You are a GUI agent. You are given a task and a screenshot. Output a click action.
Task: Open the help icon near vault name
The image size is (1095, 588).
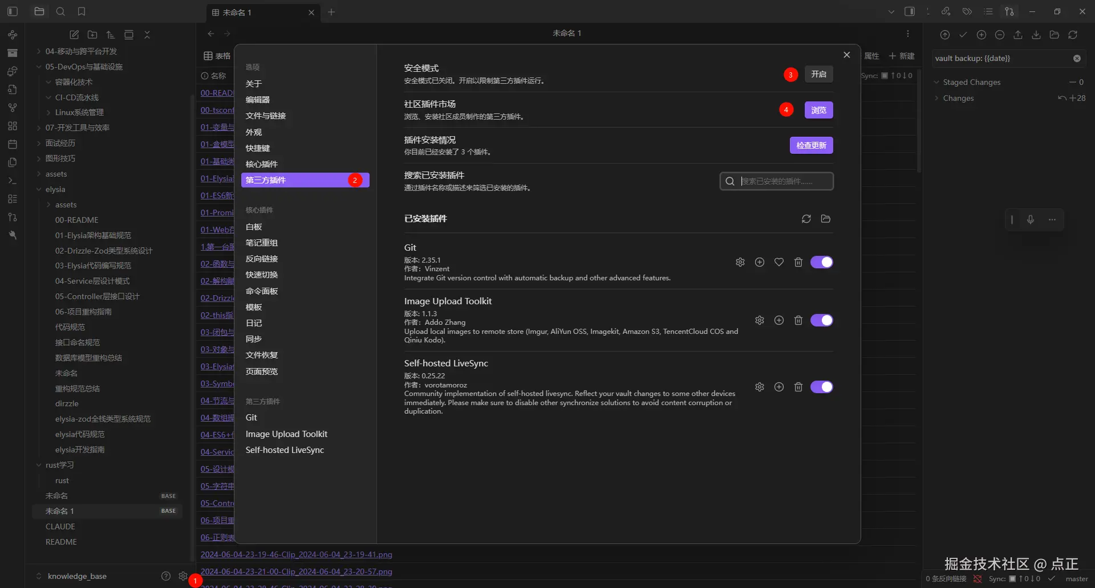click(166, 576)
